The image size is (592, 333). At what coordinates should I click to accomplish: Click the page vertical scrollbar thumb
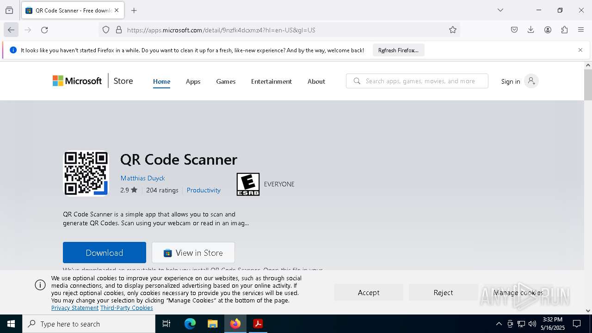[x=588, y=86]
